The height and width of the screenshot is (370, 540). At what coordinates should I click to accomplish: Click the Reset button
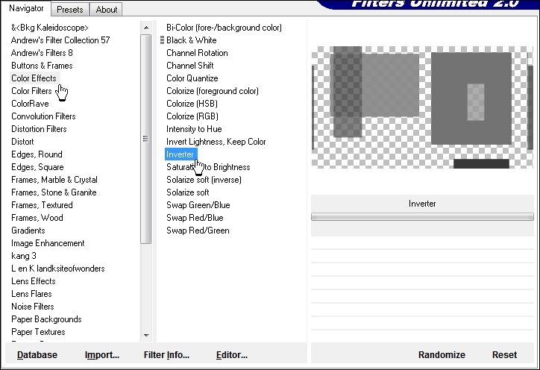click(x=504, y=355)
